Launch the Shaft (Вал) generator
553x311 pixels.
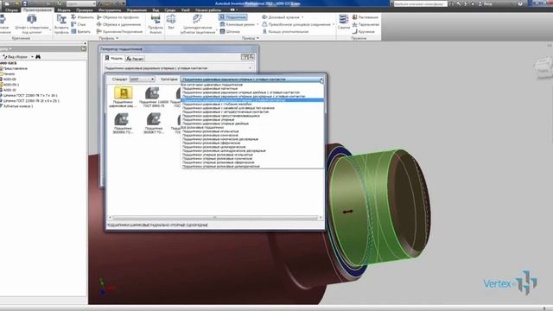pos(171,22)
